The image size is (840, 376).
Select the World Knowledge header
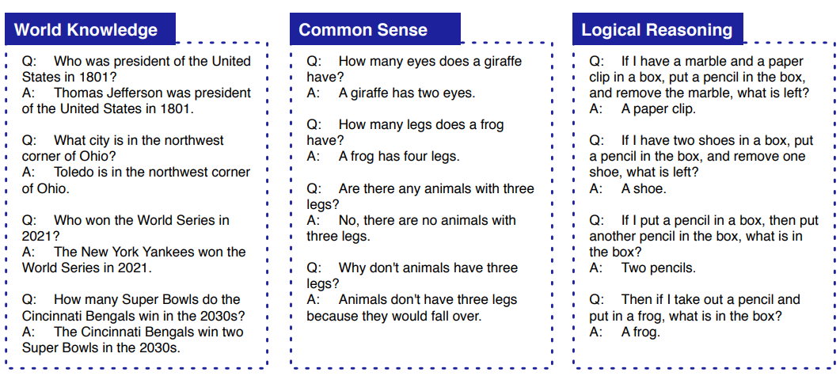(x=90, y=29)
